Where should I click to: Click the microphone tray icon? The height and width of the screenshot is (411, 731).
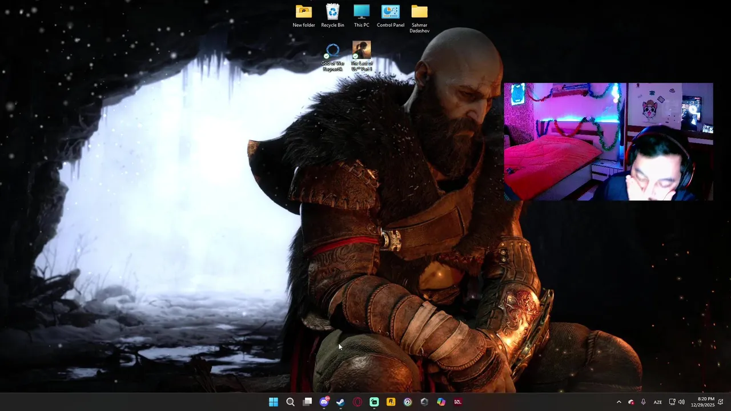(644, 402)
